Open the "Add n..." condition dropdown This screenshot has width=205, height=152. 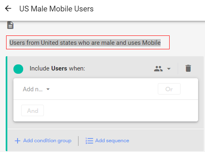pyautogui.click(x=36, y=89)
